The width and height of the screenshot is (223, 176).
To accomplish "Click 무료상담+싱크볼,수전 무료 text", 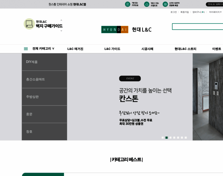I will [x=136, y=120].
